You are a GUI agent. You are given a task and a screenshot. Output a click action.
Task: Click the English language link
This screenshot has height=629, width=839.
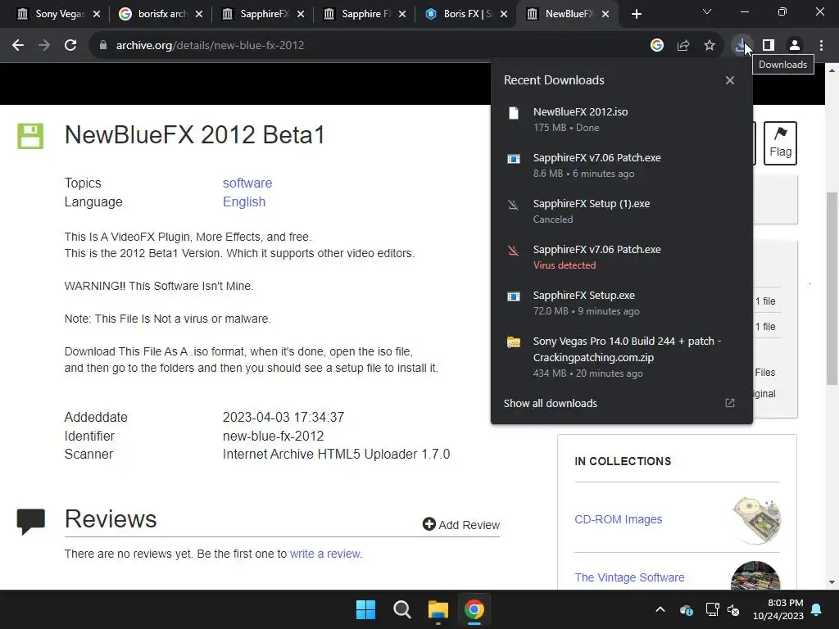244,201
